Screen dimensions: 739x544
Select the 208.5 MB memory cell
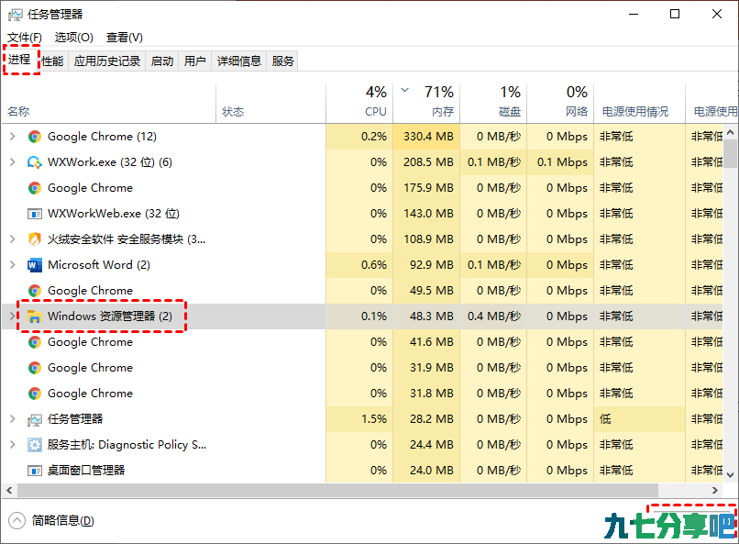click(x=426, y=162)
